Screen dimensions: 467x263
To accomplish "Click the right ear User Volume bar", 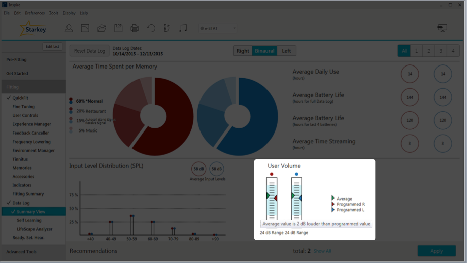I will coord(272,199).
